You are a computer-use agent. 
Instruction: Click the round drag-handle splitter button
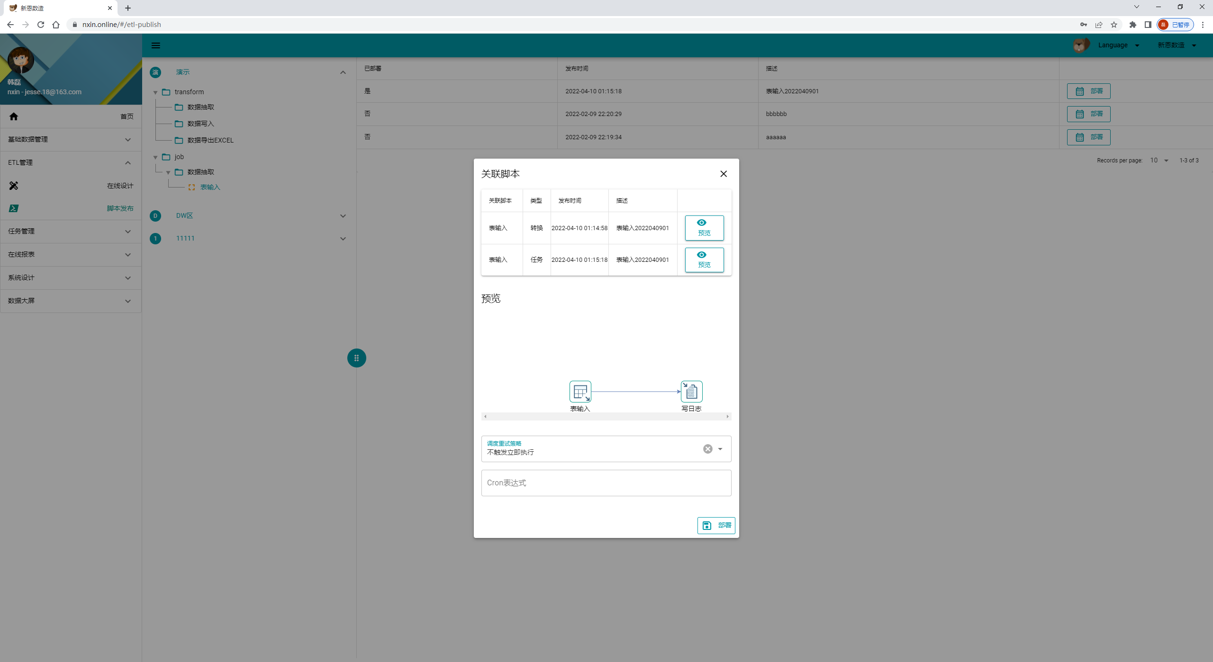tap(356, 358)
